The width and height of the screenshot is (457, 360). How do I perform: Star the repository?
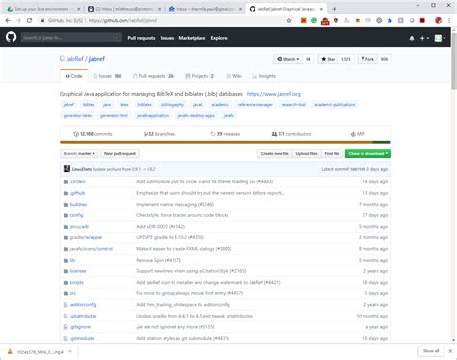point(328,59)
